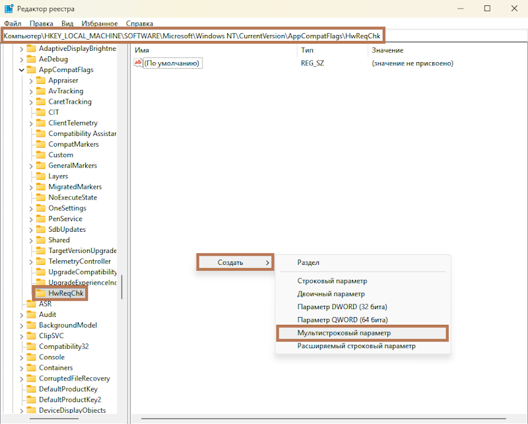This screenshot has height=424, width=528.
Task: Open the Избранное menu
Action: pos(100,23)
